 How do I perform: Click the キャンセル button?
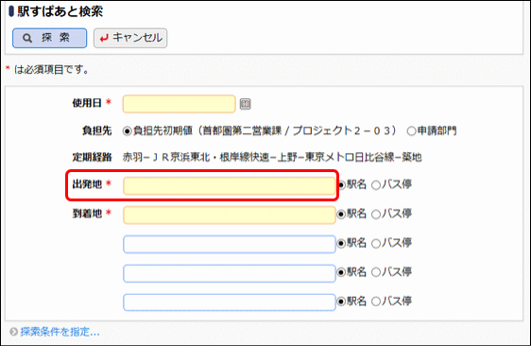(130, 38)
